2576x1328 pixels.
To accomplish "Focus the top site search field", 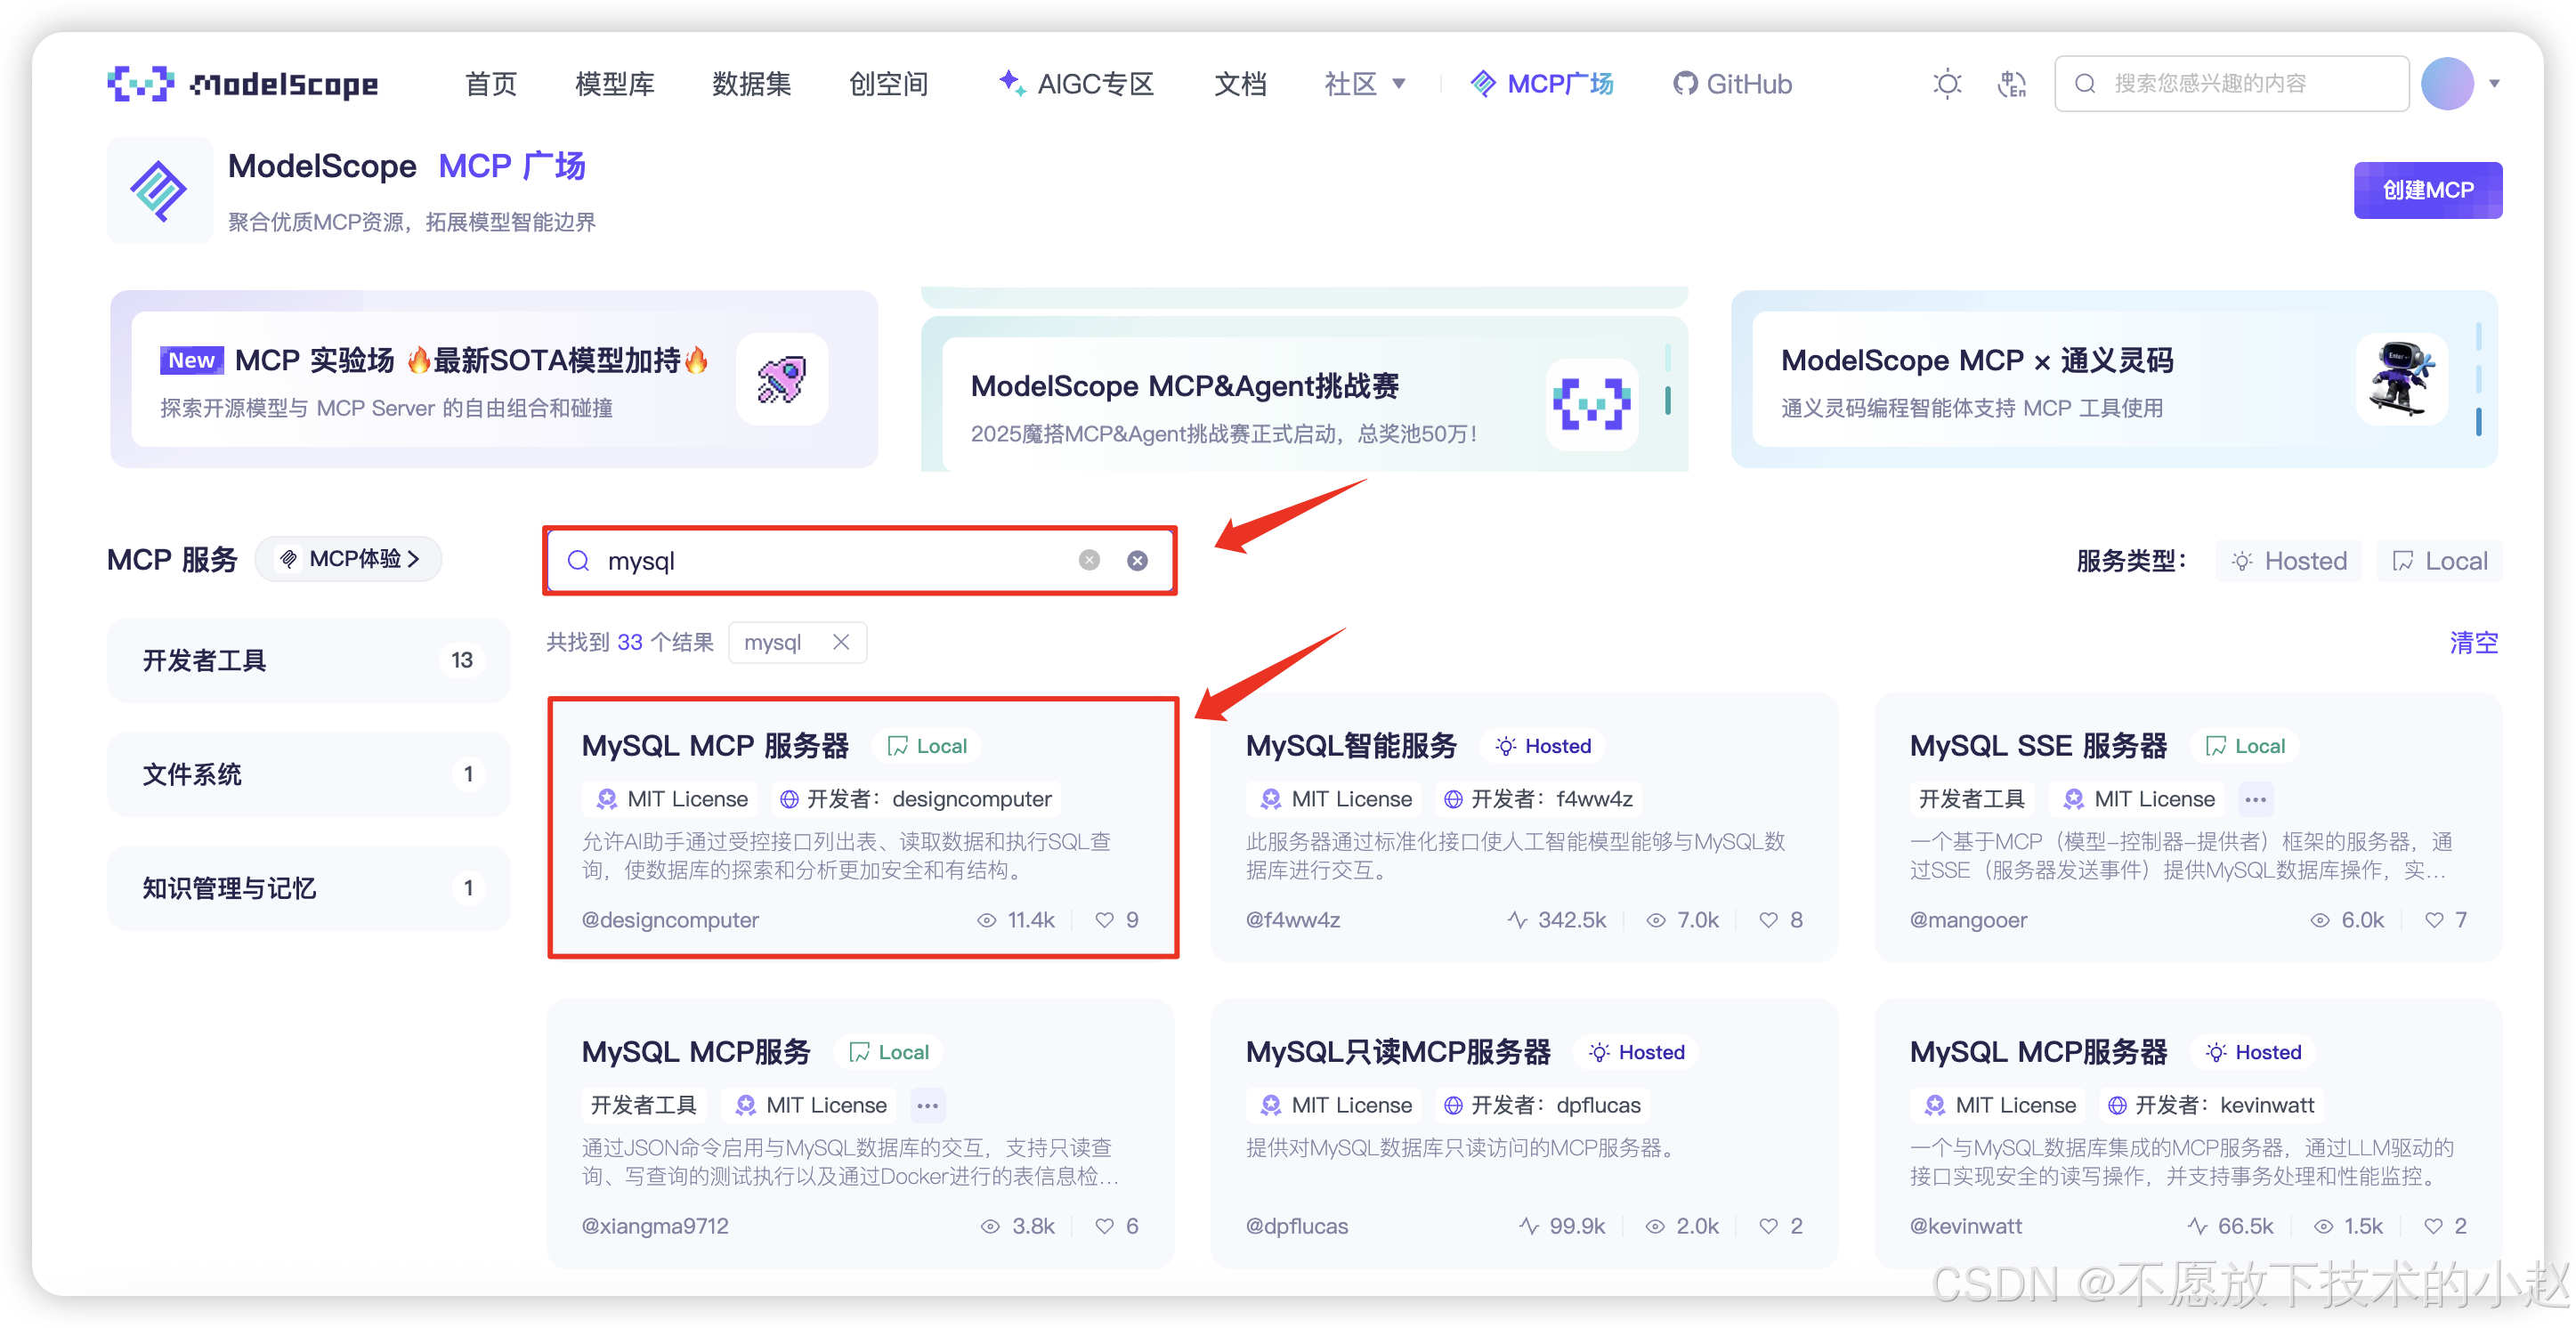I will [x=2231, y=84].
